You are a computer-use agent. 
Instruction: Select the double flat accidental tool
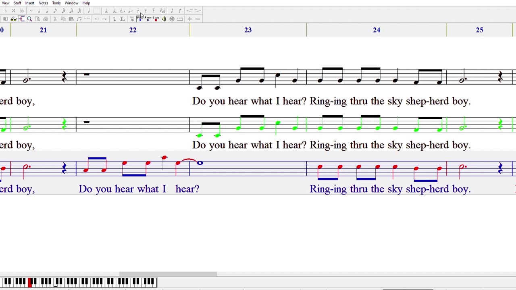tap(22, 11)
